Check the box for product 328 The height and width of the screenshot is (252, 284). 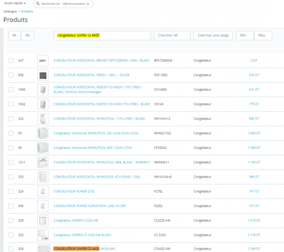pos(11,220)
